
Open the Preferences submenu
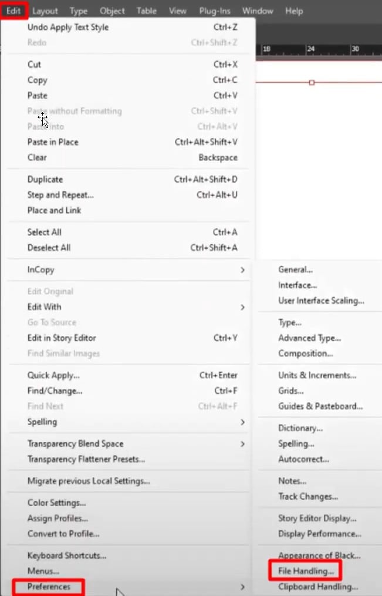tap(48, 587)
